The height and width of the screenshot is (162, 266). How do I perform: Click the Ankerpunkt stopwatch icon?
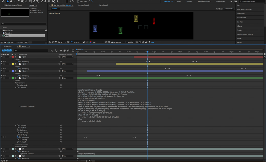click(x=18, y=85)
